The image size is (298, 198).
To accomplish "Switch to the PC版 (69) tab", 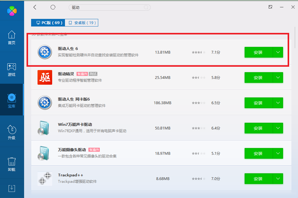I will 48,23.
